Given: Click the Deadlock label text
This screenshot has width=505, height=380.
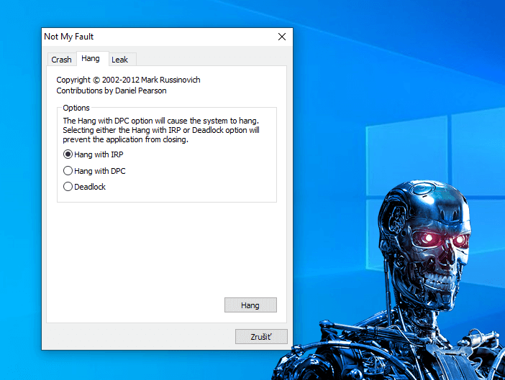Looking at the screenshot, I should (90, 187).
